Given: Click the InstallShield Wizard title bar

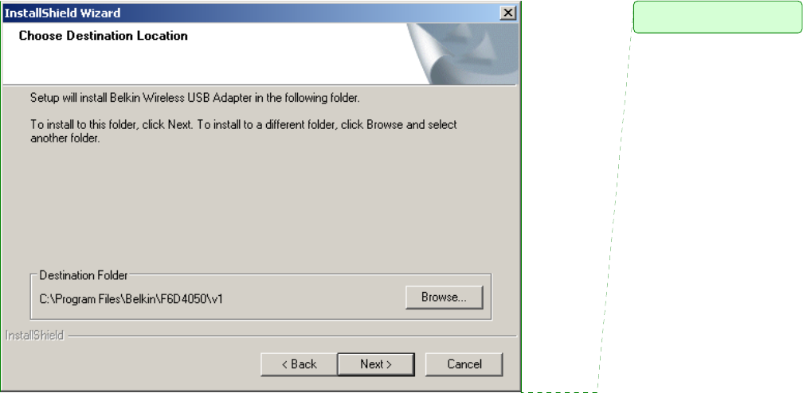Looking at the screenshot, I should [251, 13].
